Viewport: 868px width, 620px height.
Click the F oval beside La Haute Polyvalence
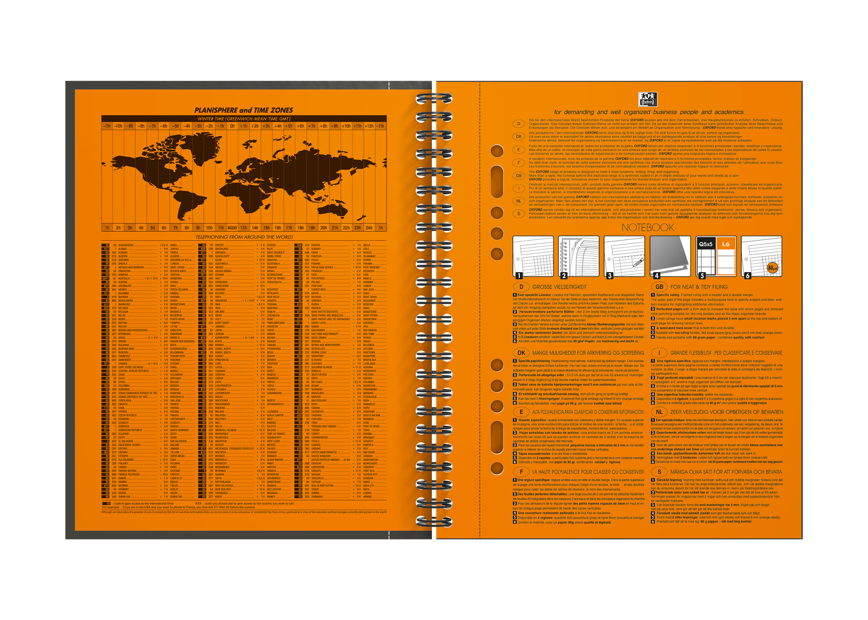tap(521, 472)
